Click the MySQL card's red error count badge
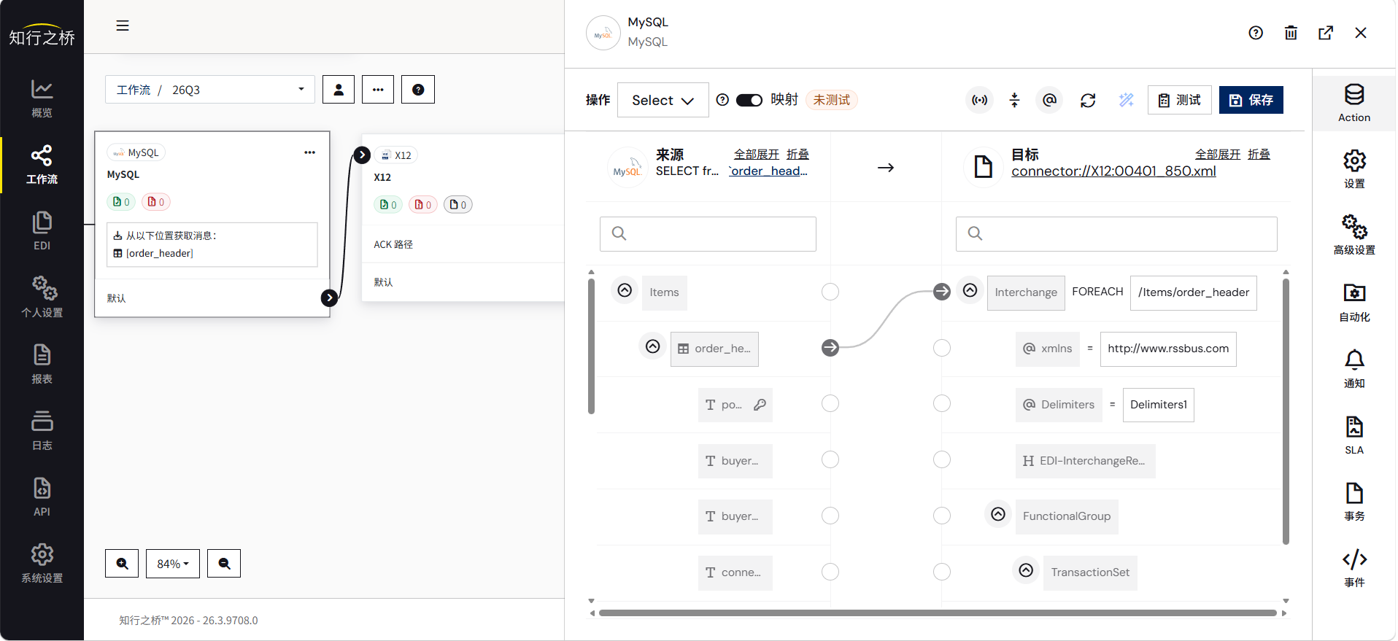Image resolution: width=1398 pixels, height=641 pixels. 156,202
